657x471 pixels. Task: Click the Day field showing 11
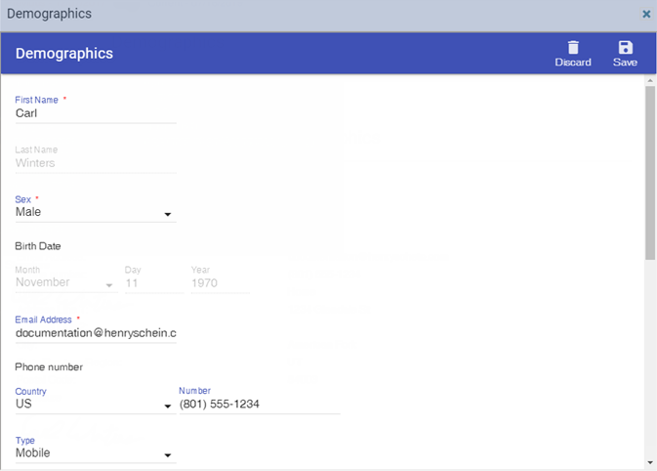(x=152, y=282)
